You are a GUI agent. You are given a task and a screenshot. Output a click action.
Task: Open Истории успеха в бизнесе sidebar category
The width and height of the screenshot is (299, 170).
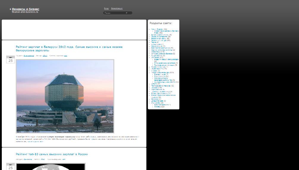coord(162,53)
